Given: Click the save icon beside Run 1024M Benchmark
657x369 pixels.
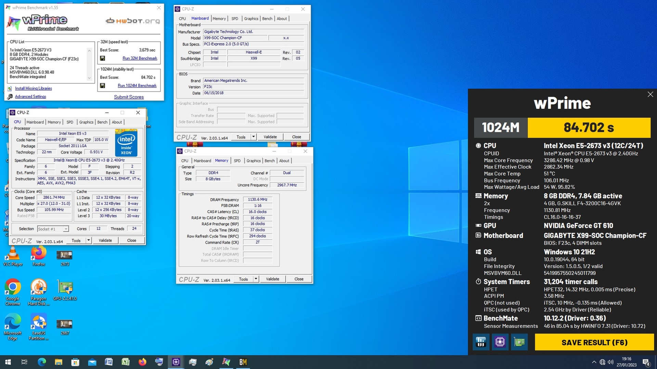Looking at the screenshot, I should point(102,86).
